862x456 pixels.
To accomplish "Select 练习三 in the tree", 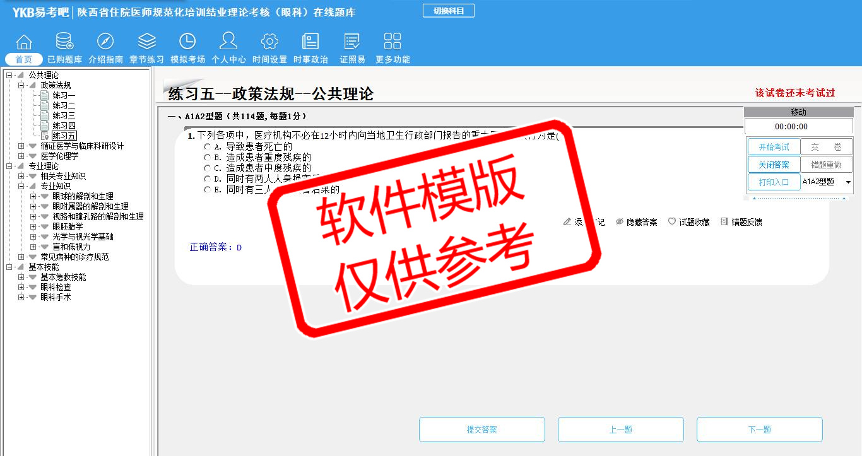I will tap(64, 116).
